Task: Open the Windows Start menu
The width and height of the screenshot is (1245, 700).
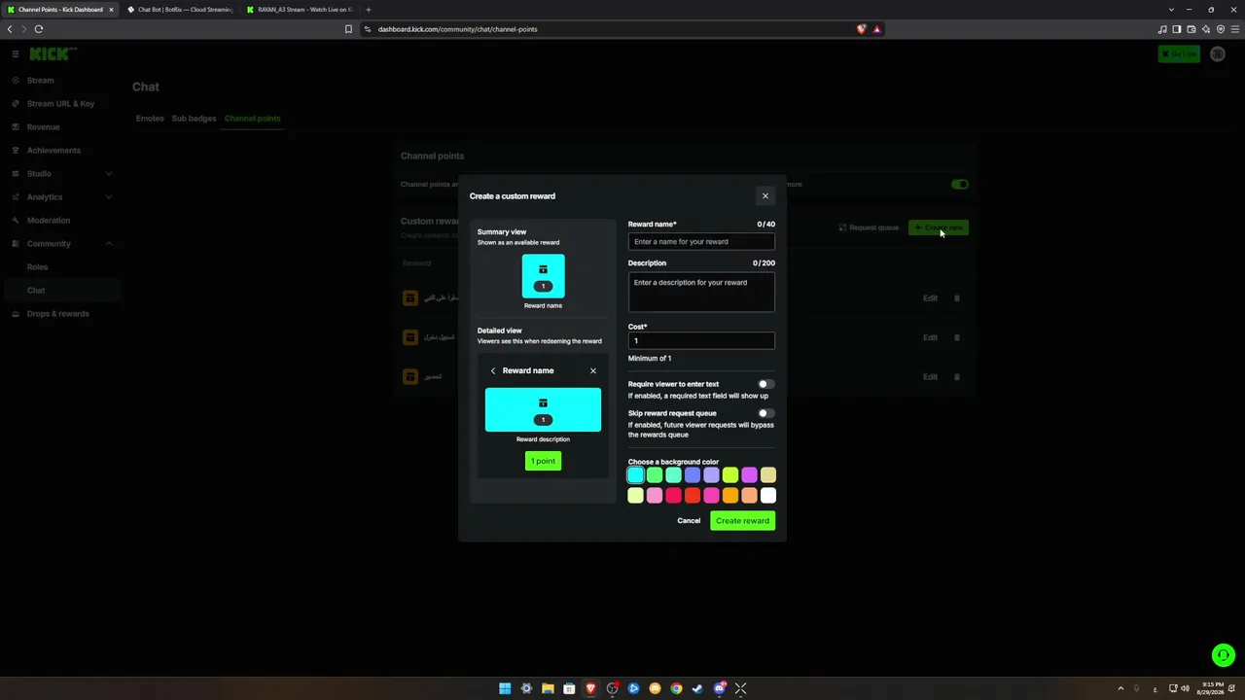Action: (505, 688)
